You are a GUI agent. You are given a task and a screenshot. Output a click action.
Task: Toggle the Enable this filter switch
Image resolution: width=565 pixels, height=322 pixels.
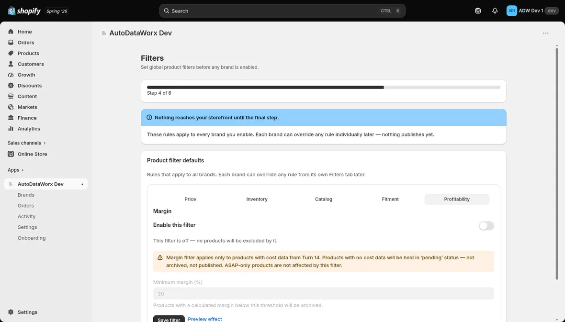click(486, 226)
